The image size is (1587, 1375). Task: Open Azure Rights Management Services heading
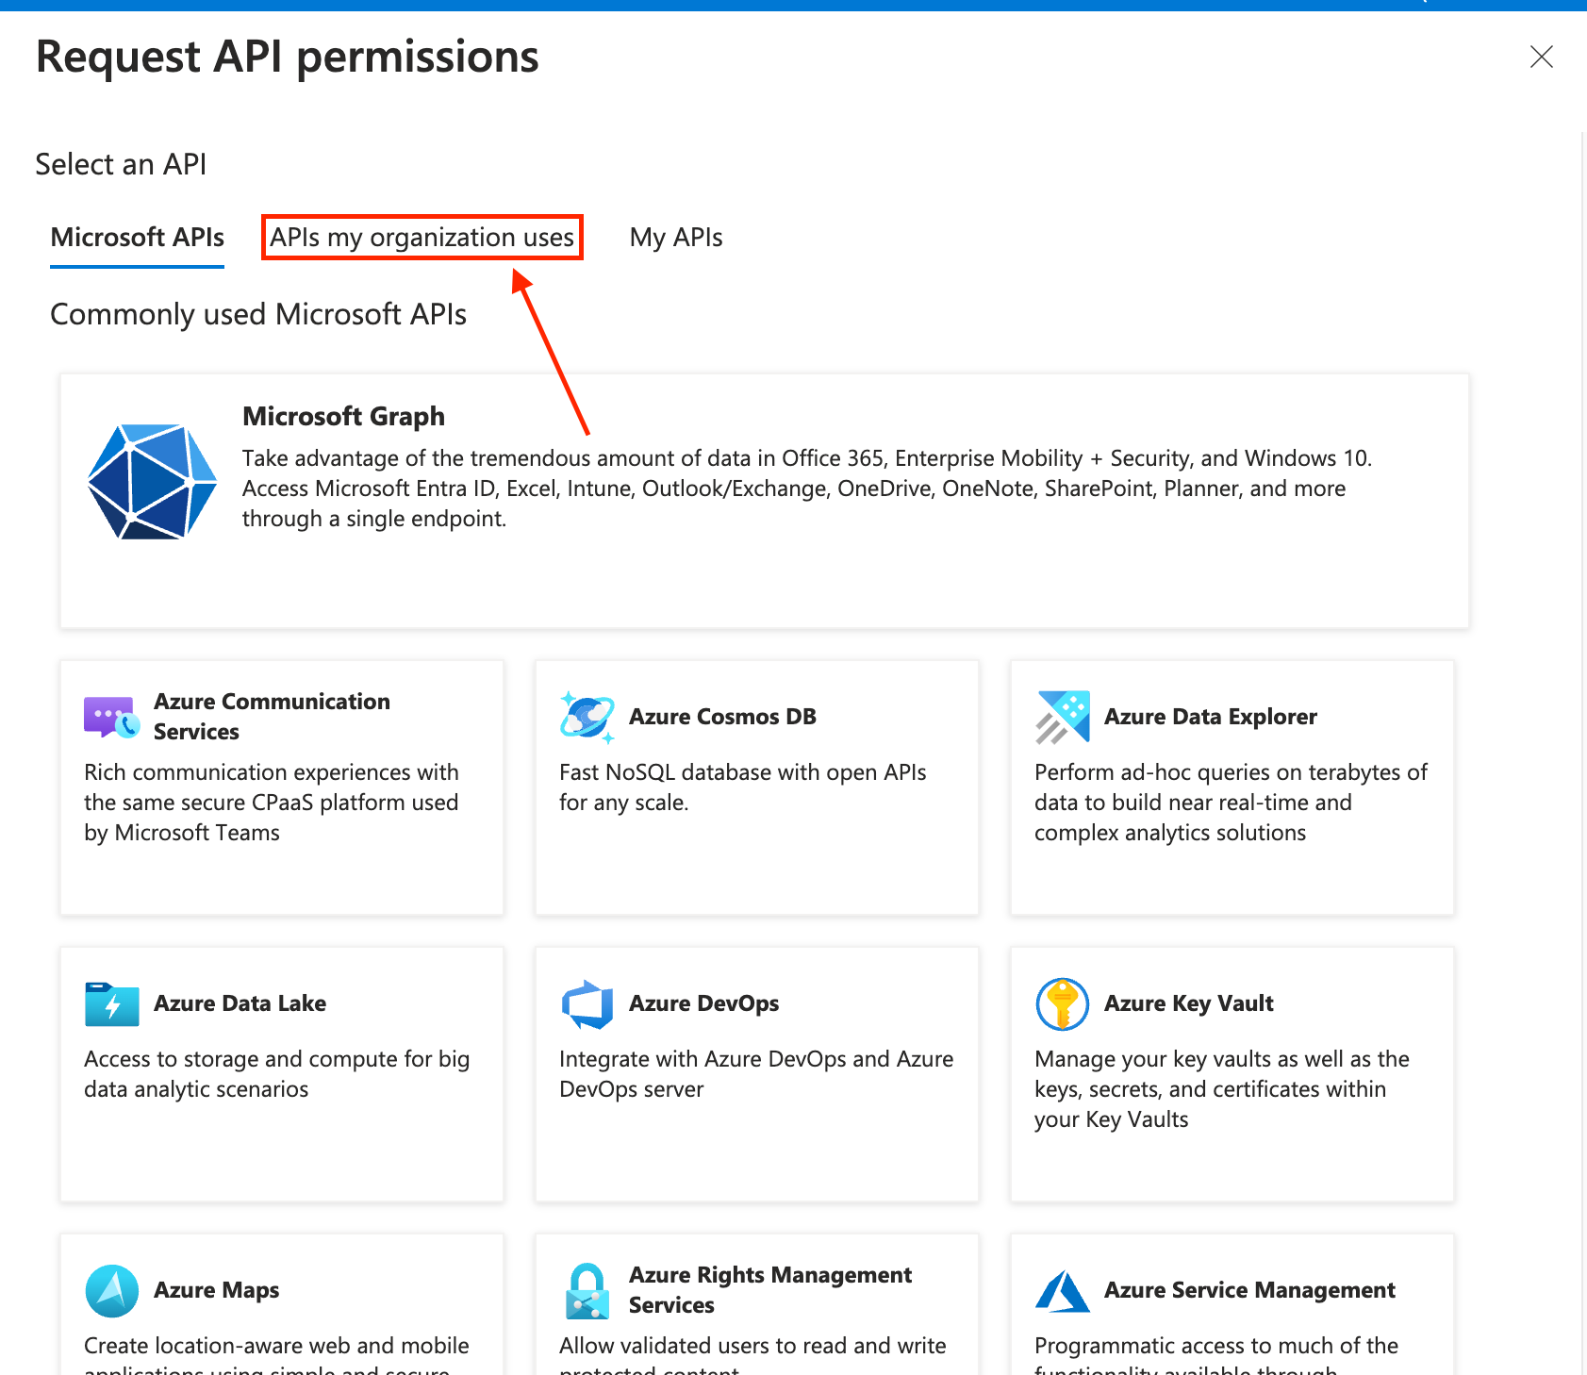(770, 1290)
